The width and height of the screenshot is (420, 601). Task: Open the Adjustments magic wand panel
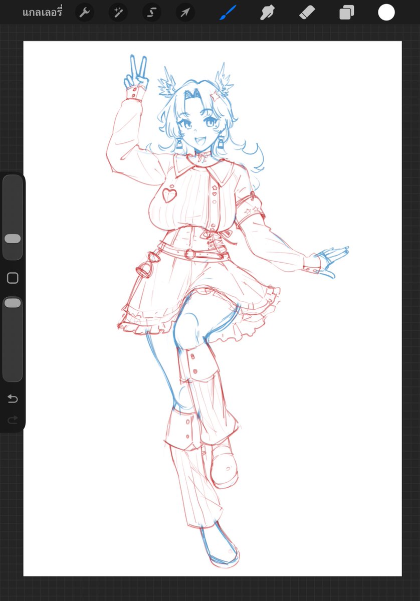tap(118, 13)
